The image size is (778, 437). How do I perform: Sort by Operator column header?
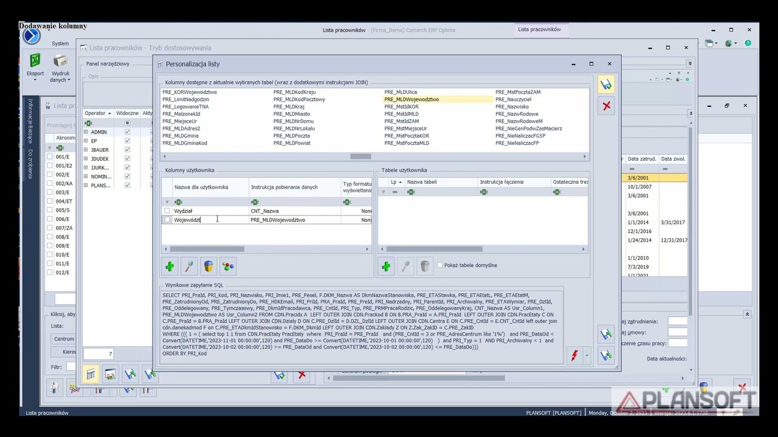click(98, 113)
